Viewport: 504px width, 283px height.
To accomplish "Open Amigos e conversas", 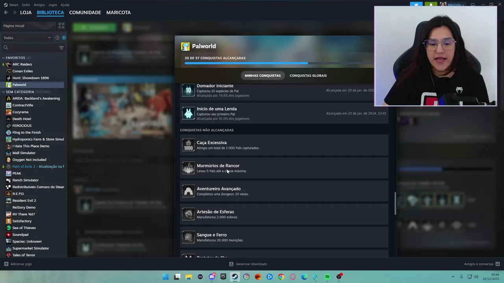I will coord(482,264).
